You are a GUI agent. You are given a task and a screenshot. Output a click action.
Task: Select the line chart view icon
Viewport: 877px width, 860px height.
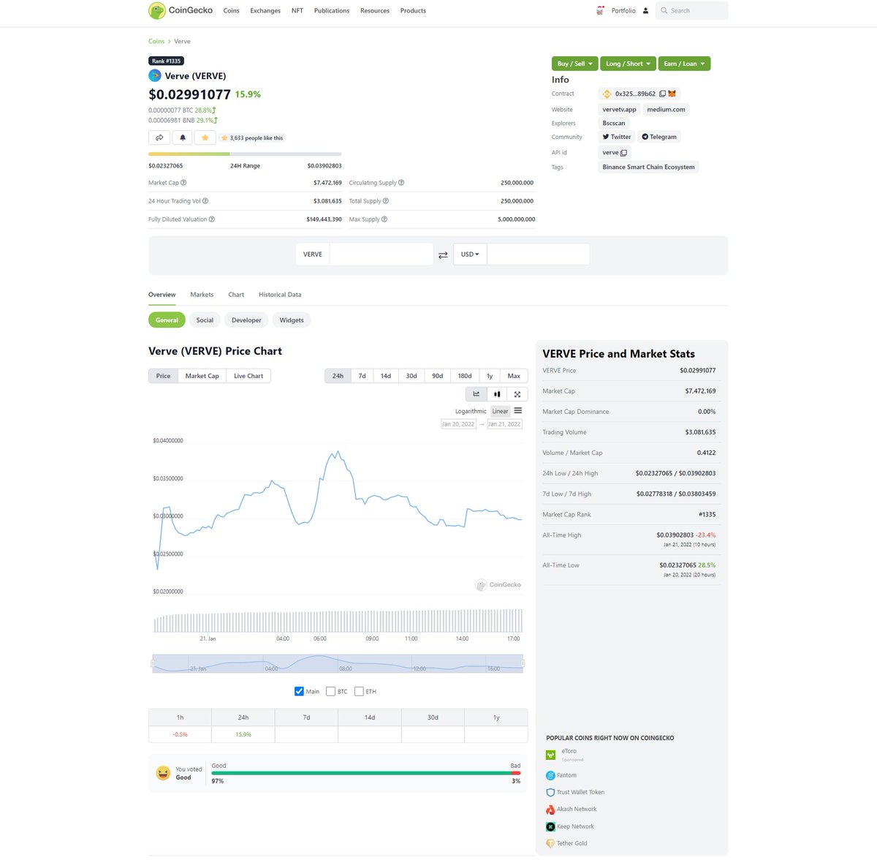(477, 394)
